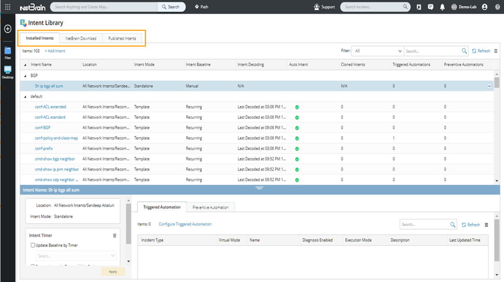Click the intent table scrollbar down arrow
The width and height of the screenshot is (504, 282).
coord(497,181)
